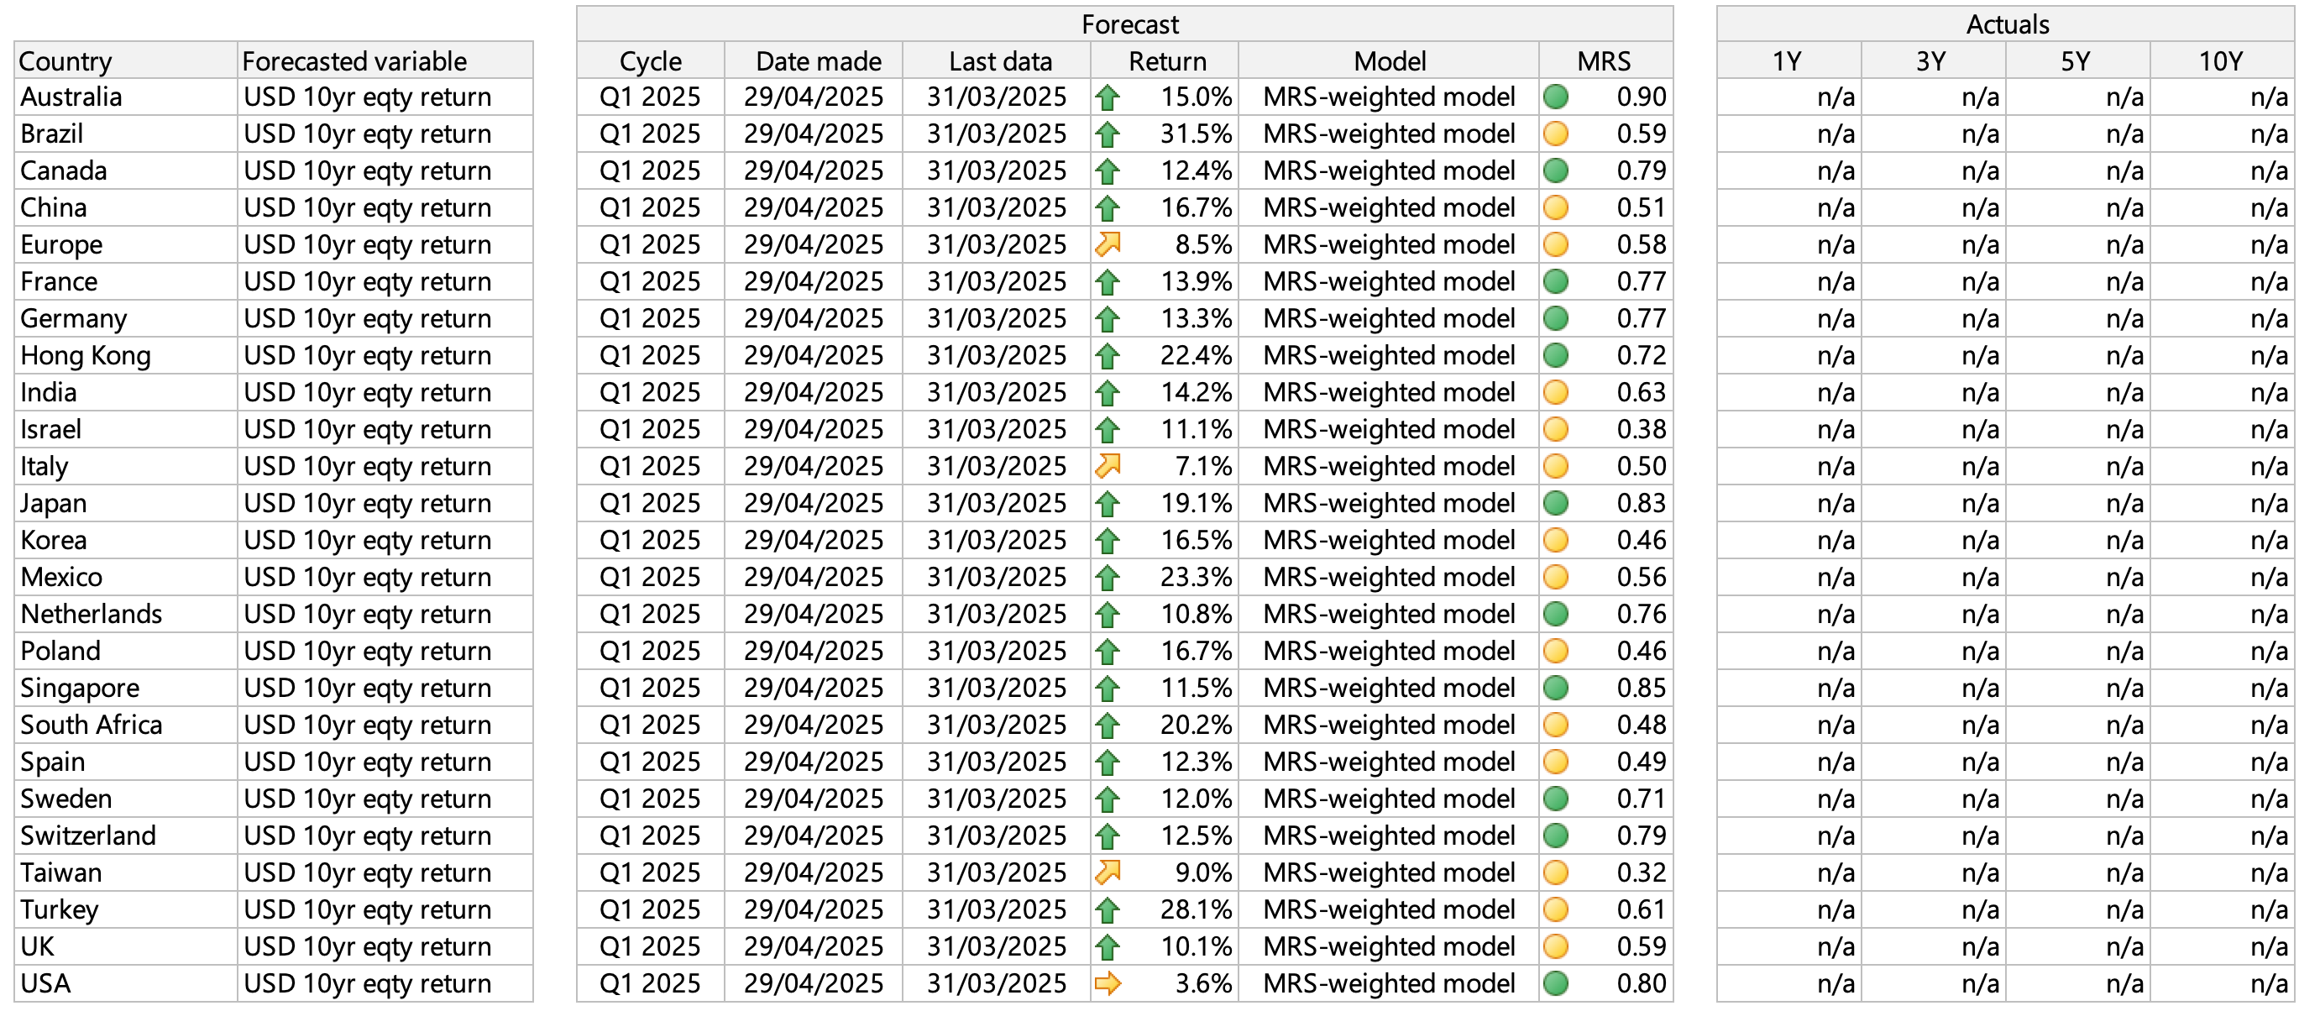Select the MRS value 0.80 for USA
The height and width of the screenshot is (1011, 2299).
1641,983
